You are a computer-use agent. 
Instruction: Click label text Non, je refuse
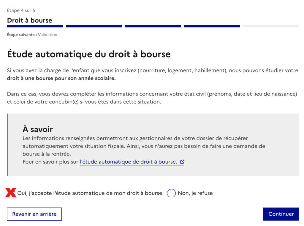(x=195, y=193)
